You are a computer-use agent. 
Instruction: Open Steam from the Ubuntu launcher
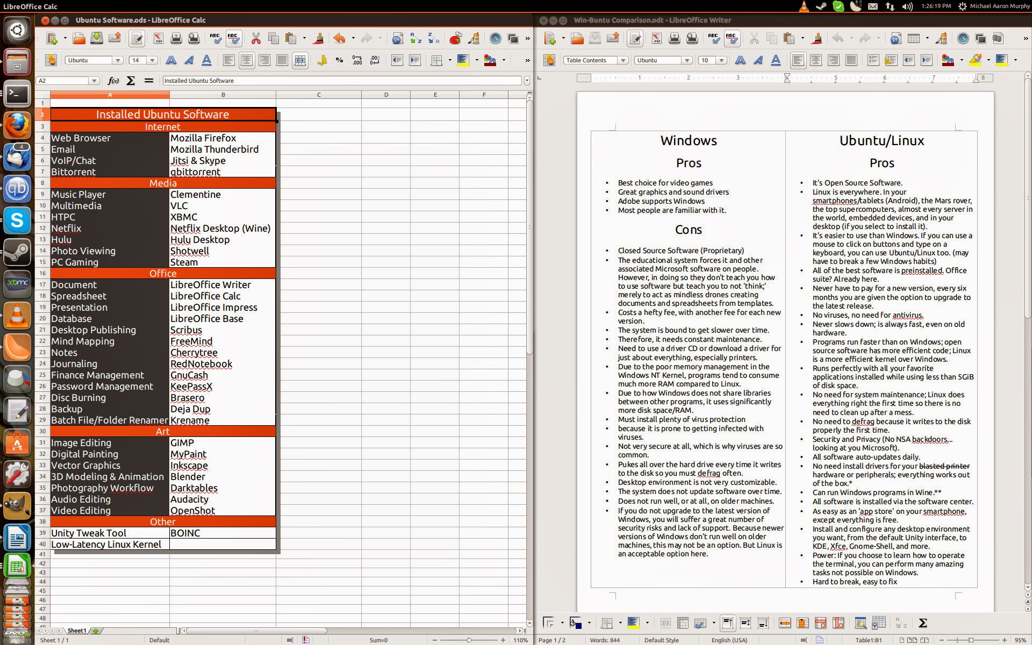[17, 252]
